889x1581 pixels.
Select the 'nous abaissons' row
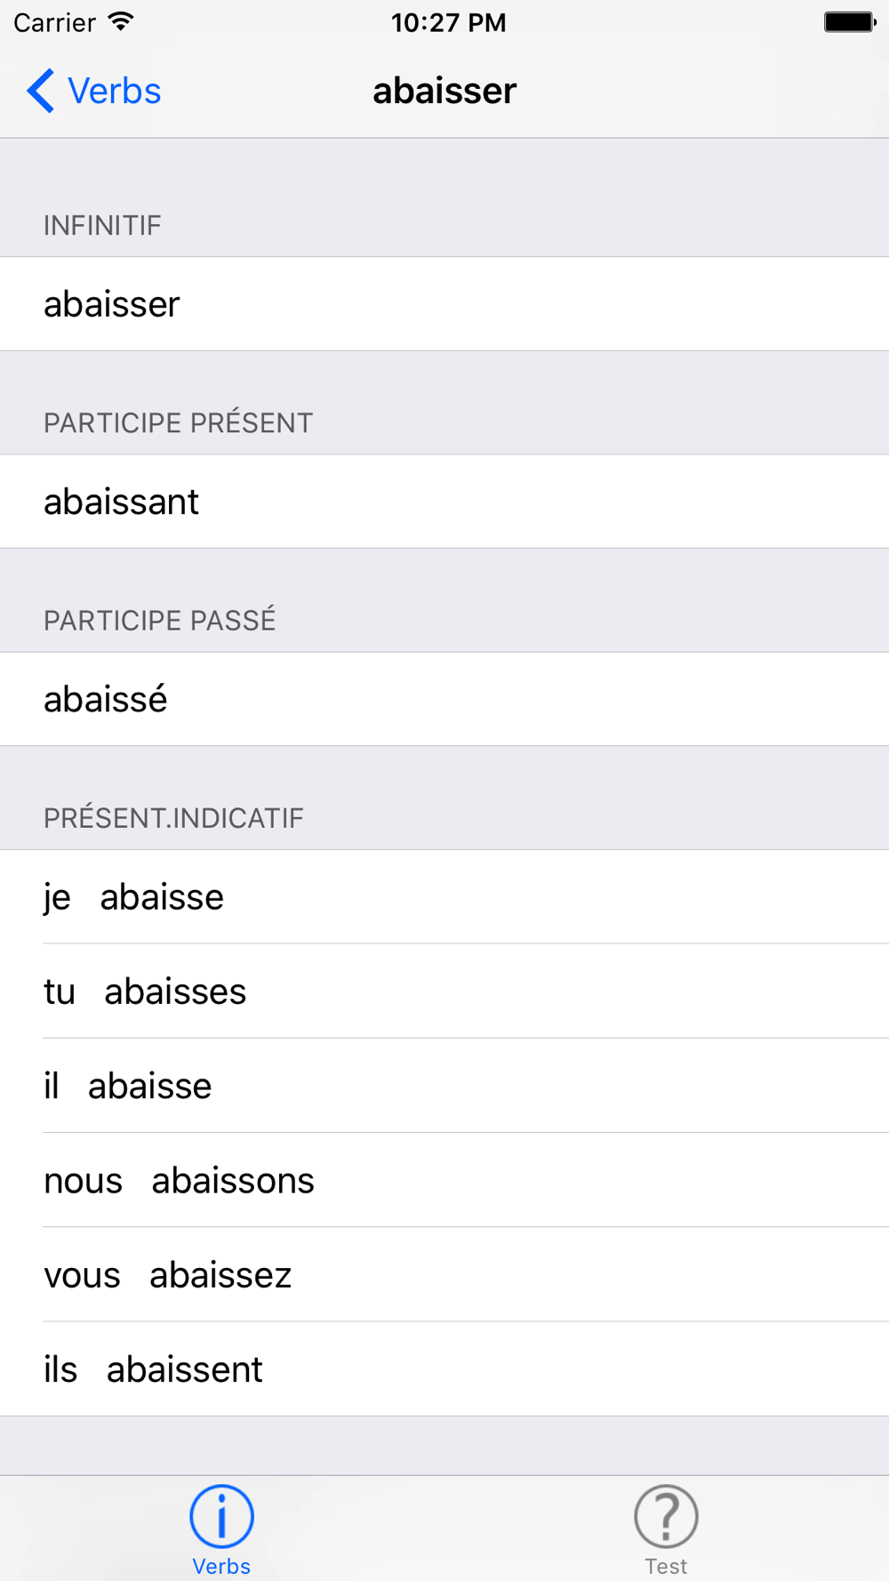tap(444, 1180)
